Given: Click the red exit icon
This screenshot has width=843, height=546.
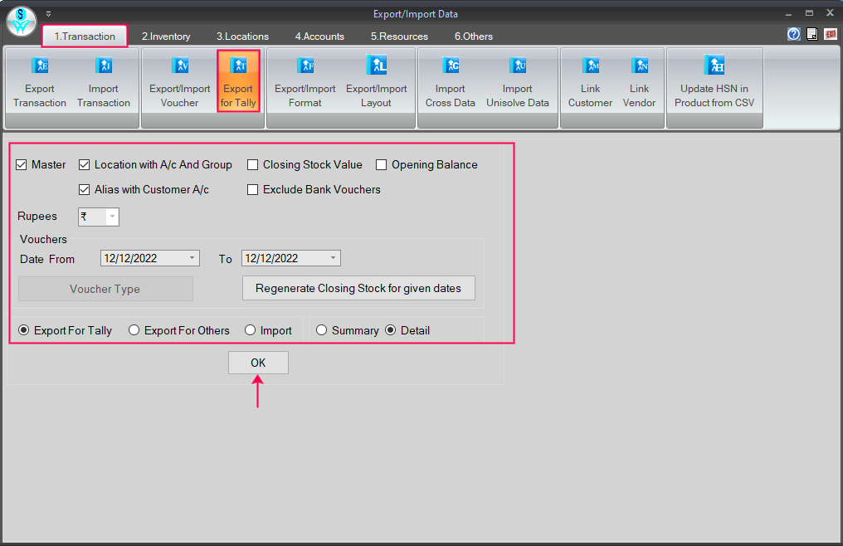Looking at the screenshot, I should [x=831, y=34].
